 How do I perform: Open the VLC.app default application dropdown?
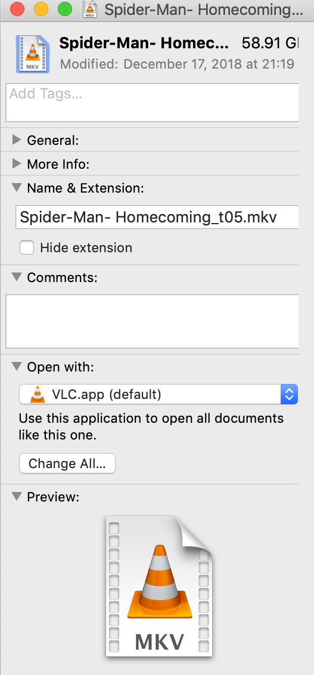tap(158, 394)
